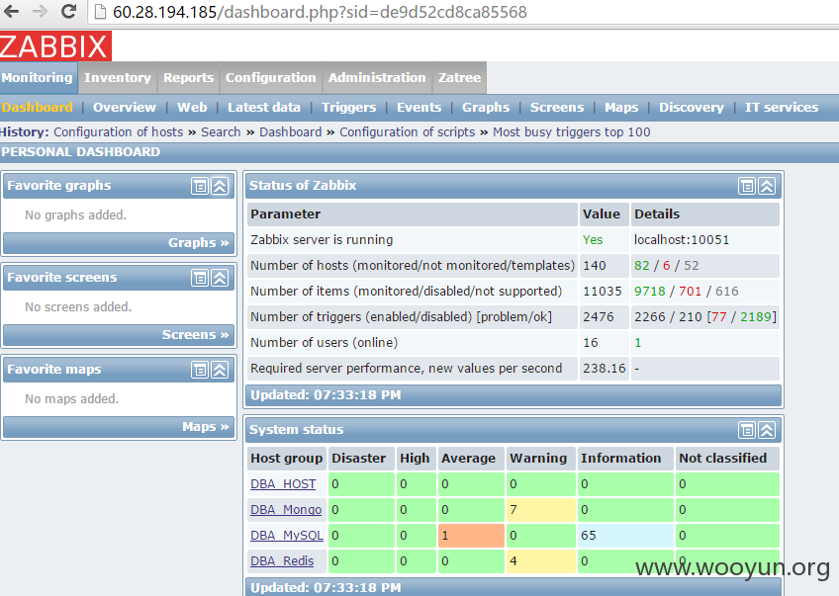Click DBA_Mongo warning count 7 cell

(541, 509)
